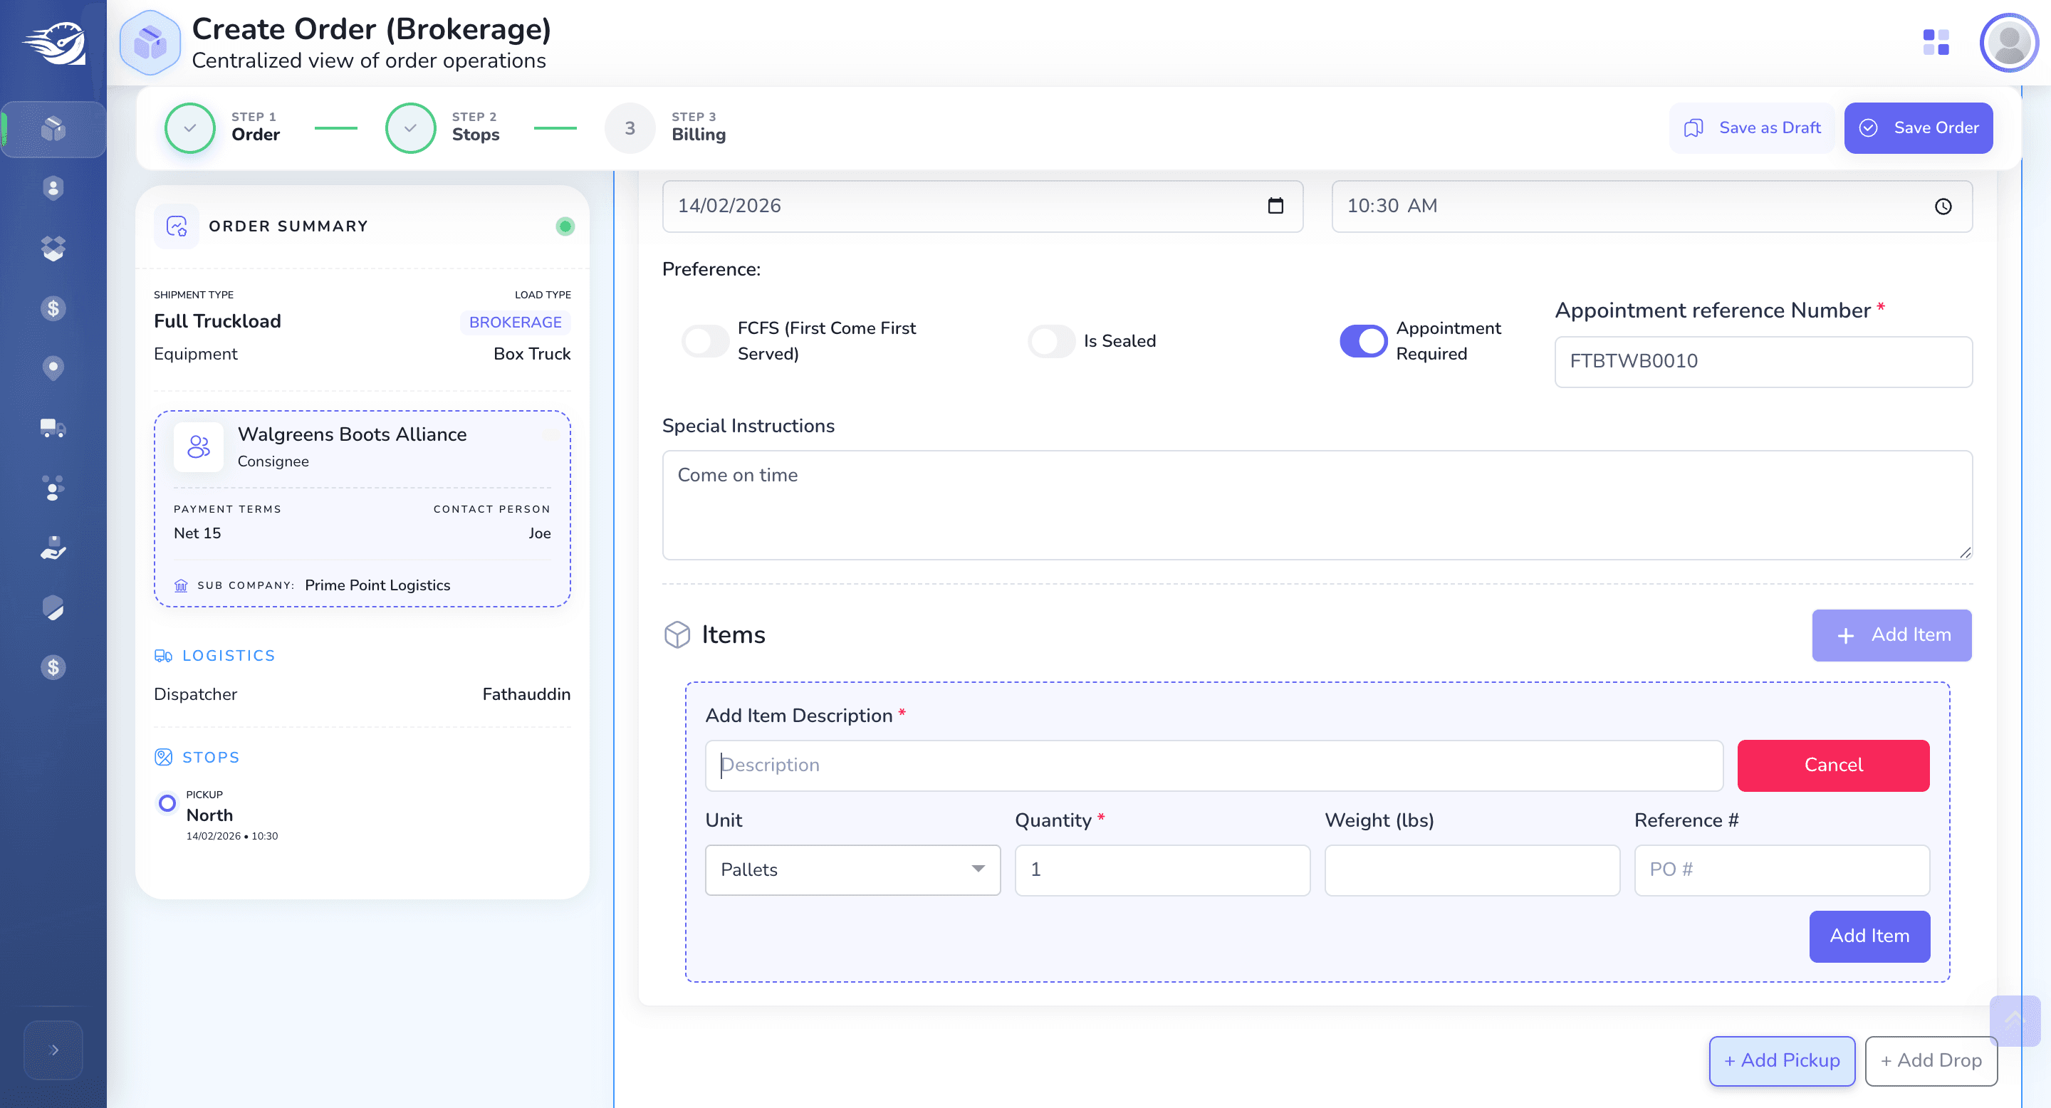Click Save as Draft button
The height and width of the screenshot is (1108, 2051).
click(x=1752, y=127)
